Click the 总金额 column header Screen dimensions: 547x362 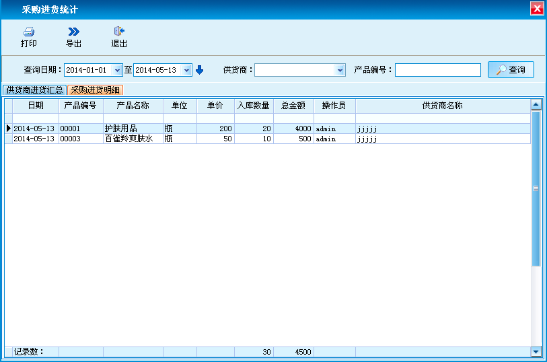click(x=293, y=106)
